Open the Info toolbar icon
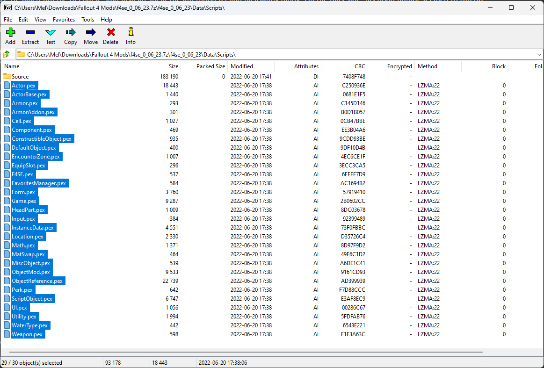544x368 pixels. (x=131, y=32)
